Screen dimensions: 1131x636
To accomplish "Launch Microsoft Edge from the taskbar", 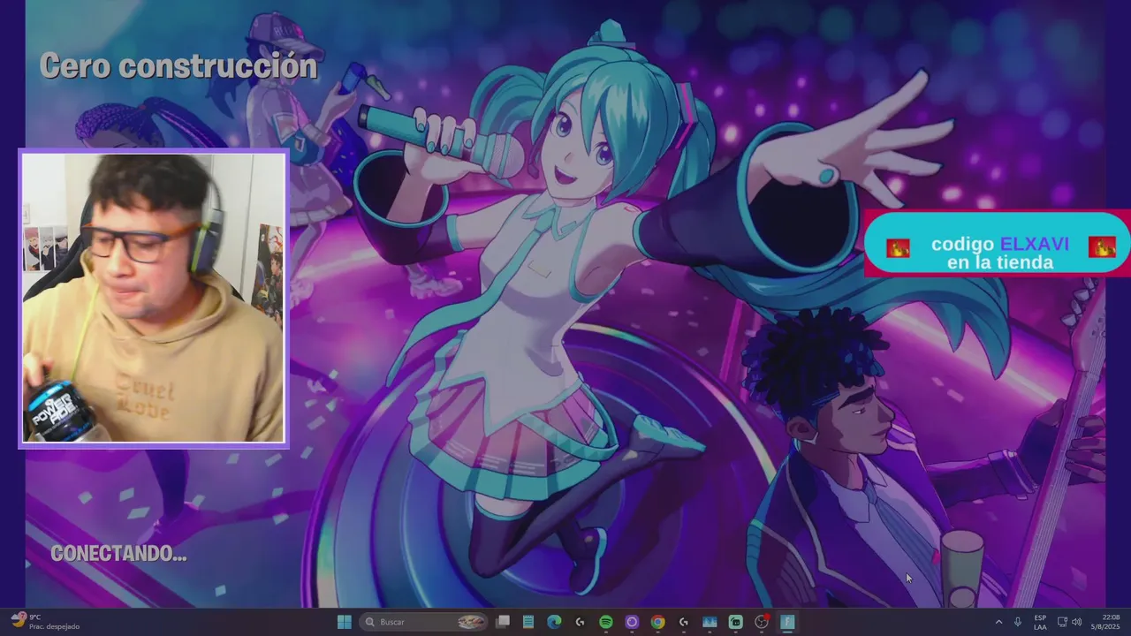I will pyautogui.click(x=554, y=622).
